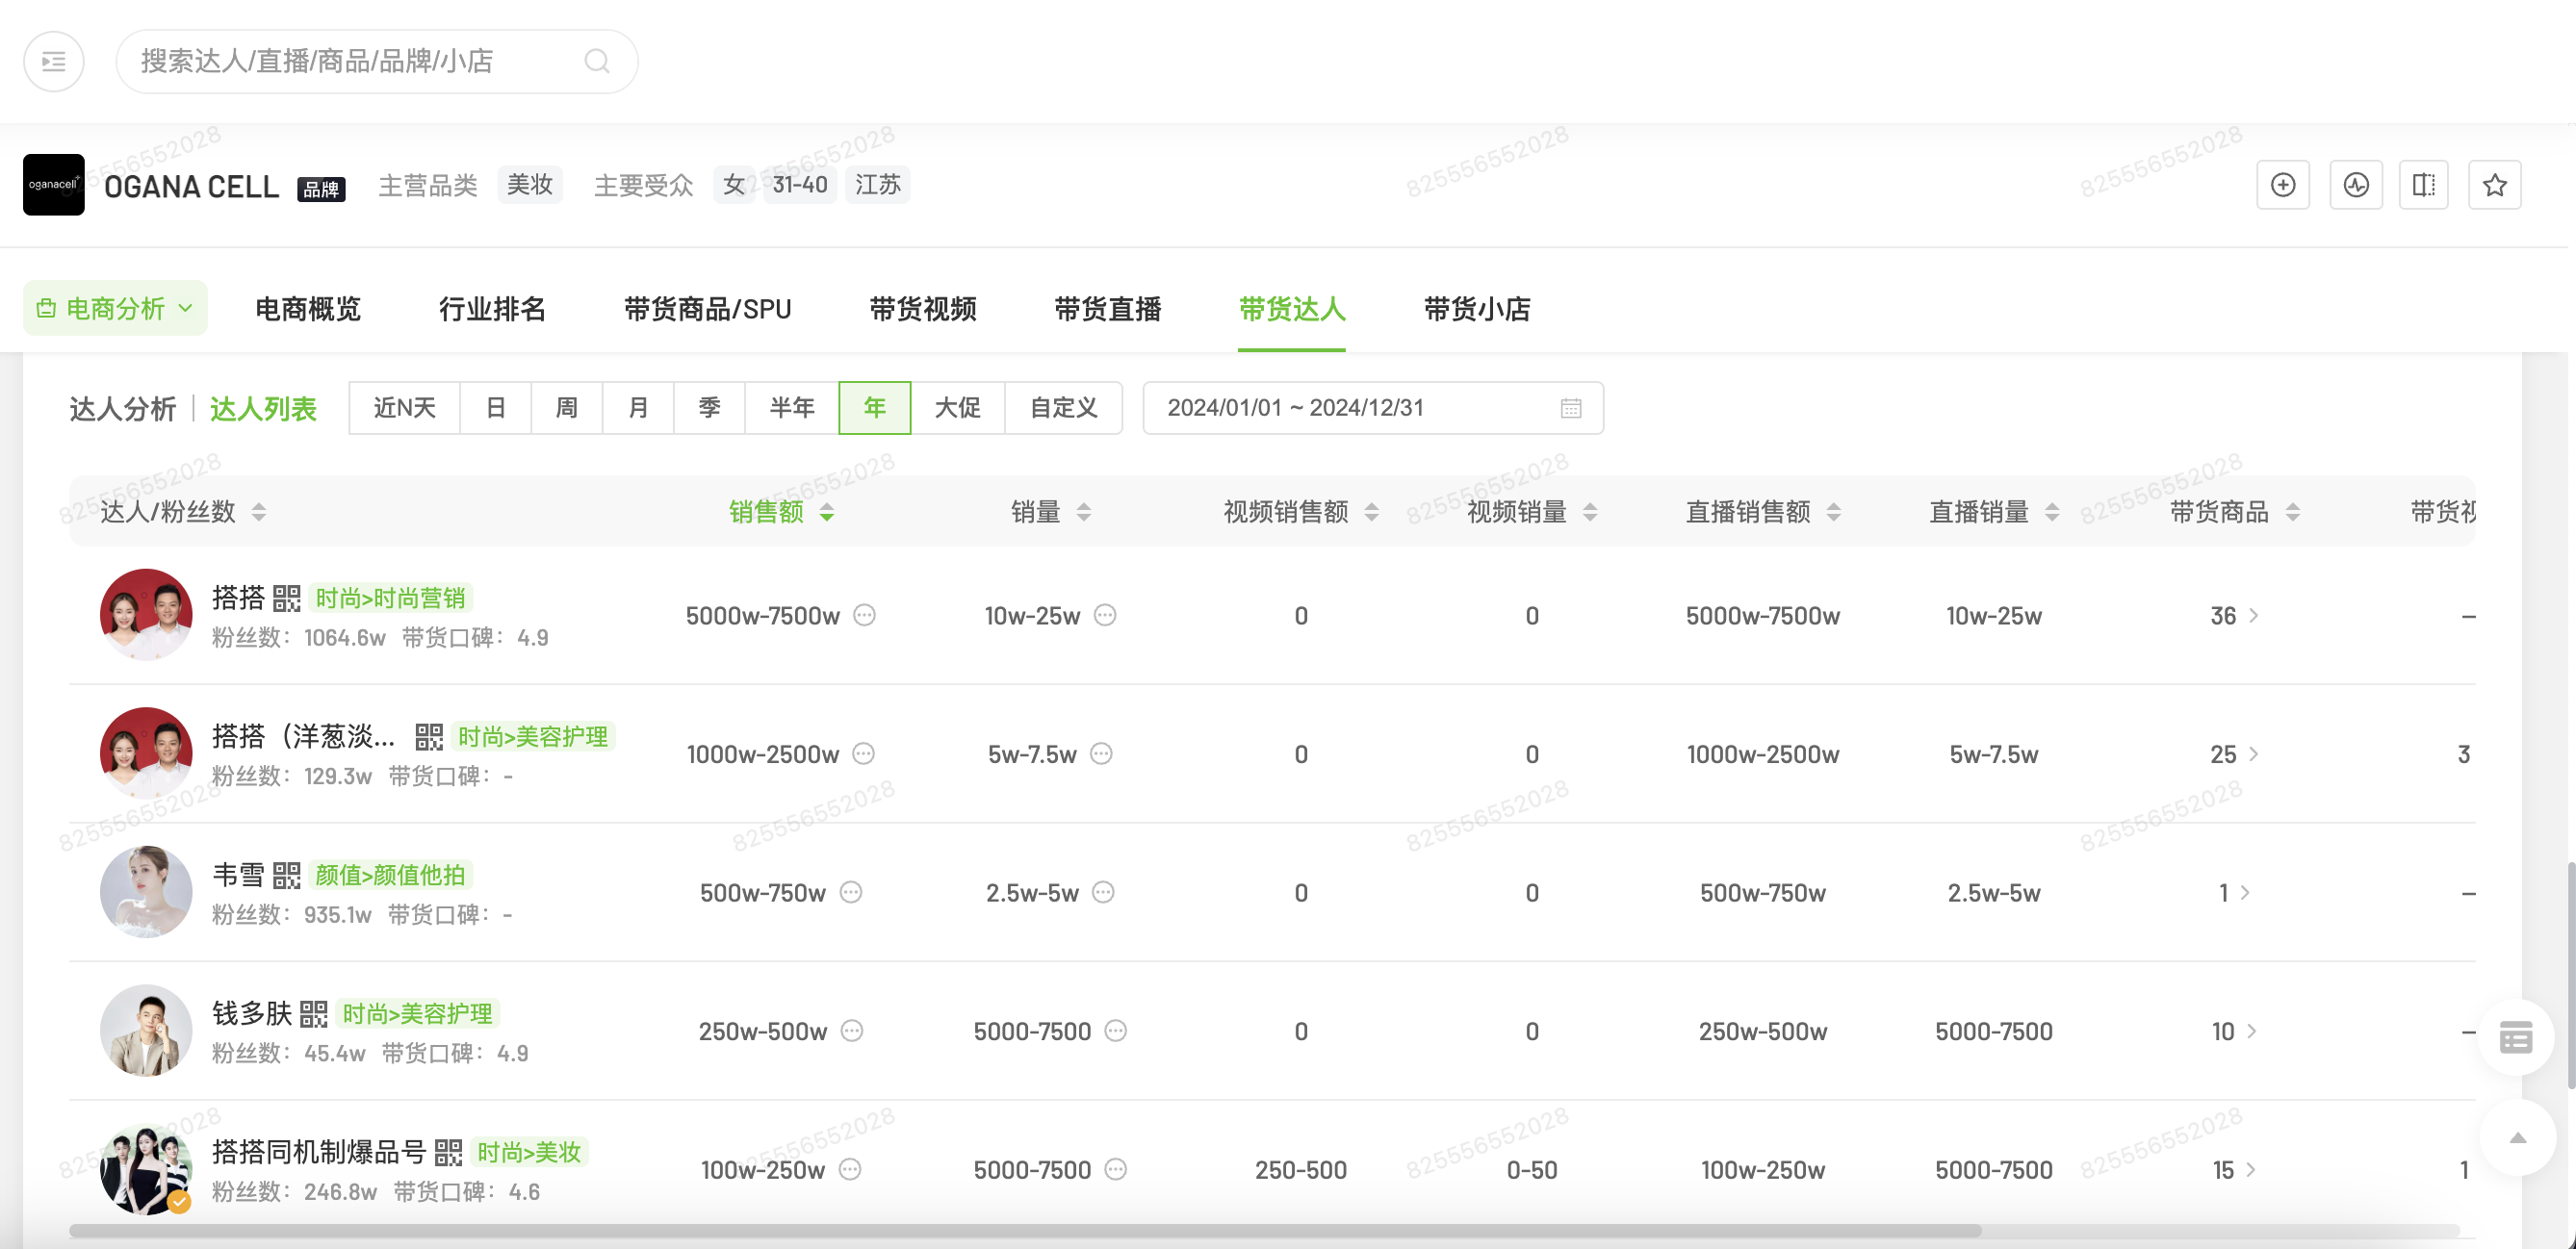
Task: Click the scroll-to-top arrow button
Action: tap(2517, 1138)
